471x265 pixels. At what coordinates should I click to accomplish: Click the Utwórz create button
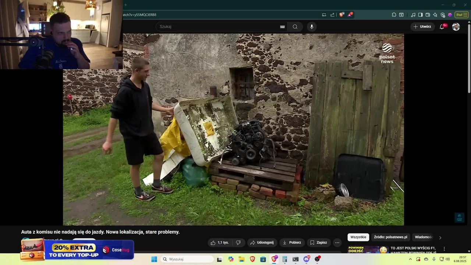click(422, 26)
